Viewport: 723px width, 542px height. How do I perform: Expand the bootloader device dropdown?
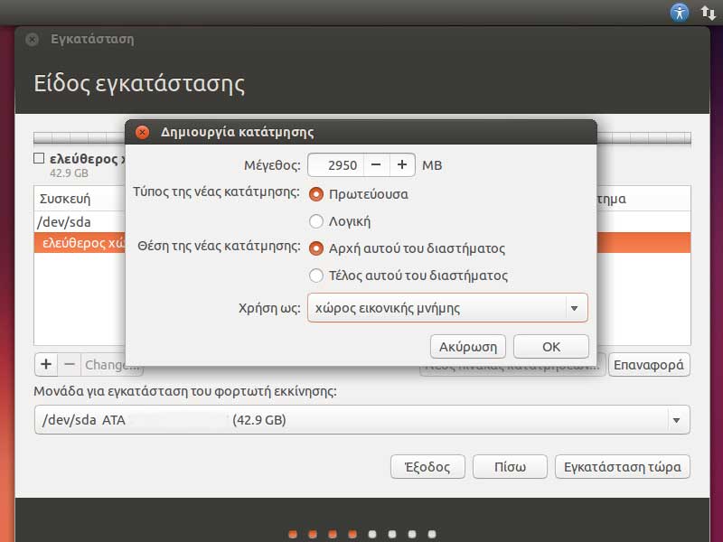click(675, 420)
